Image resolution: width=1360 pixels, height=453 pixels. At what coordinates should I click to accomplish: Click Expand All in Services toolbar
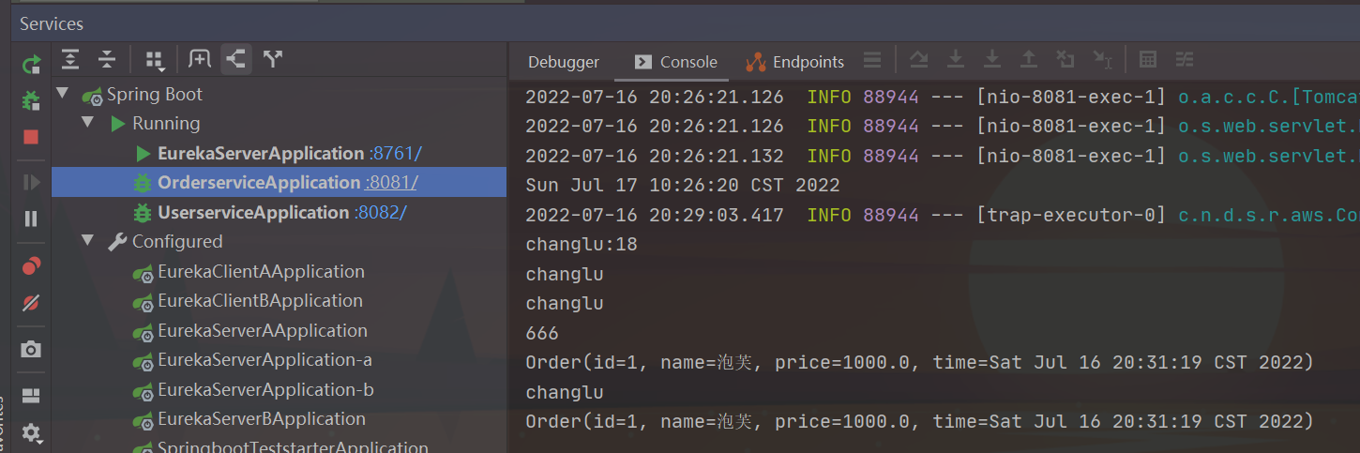pyautogui.click(x=70, y=60)
